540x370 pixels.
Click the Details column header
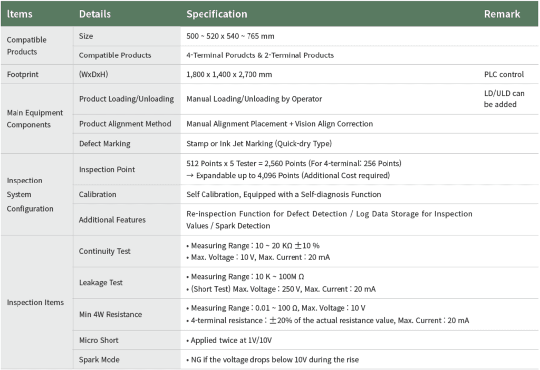click(x=95, y=14)
